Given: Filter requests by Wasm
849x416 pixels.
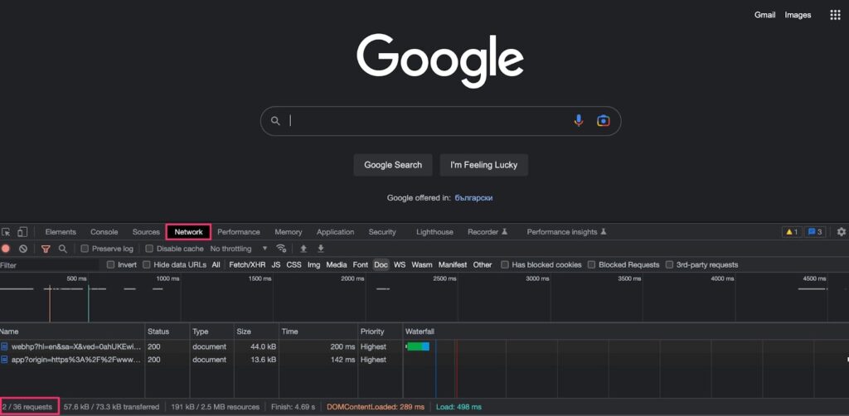Looking at the screenshot, I should 422,264.
